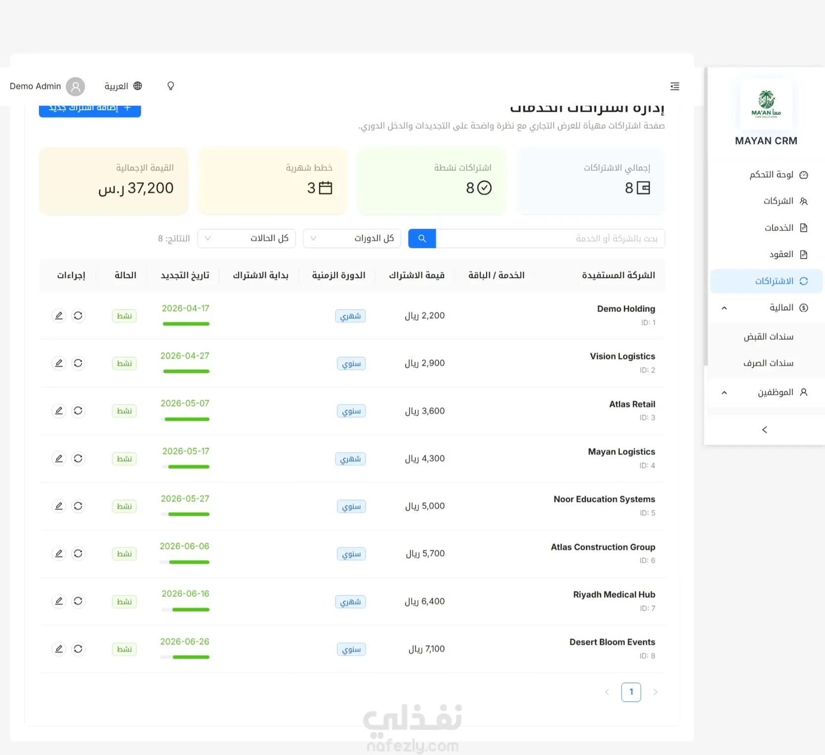Click the renewal progress bar for Desert Bloom Events
Viewport: 825px width, 755px height.
(185, 657)
